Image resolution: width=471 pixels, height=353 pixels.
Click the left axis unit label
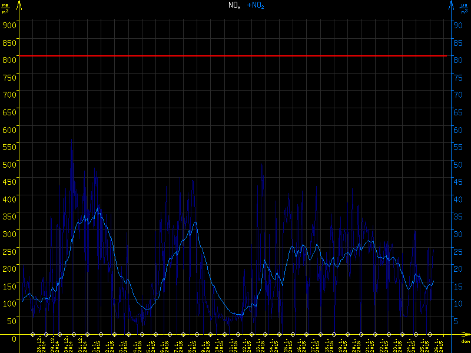tap(5, 8)
